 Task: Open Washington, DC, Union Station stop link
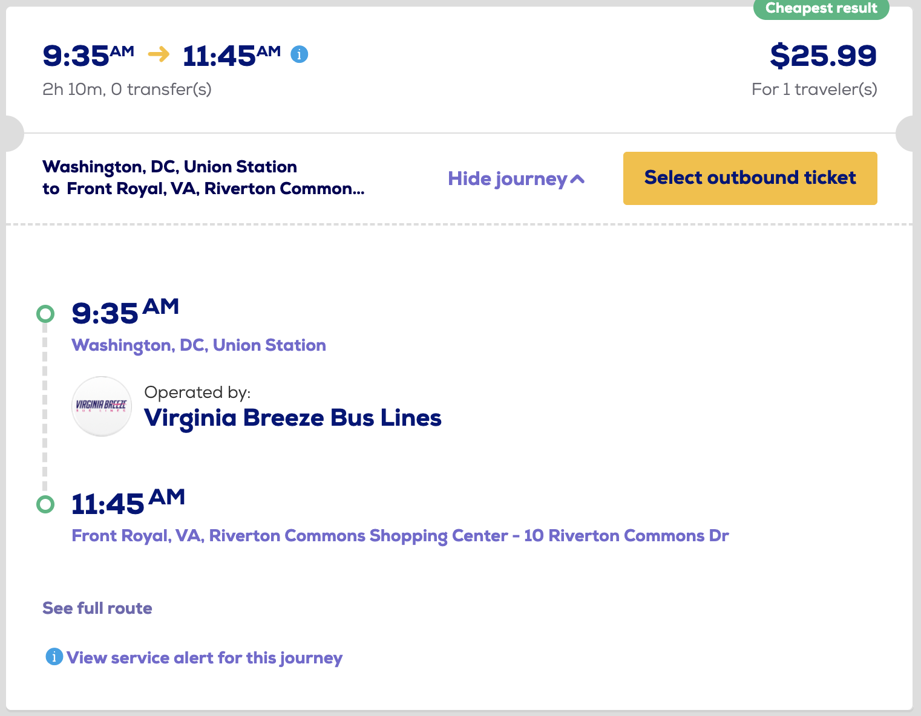click(x=198, y=345)
